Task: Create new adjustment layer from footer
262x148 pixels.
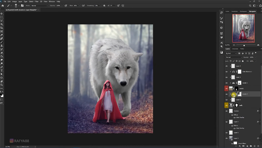Action: pyautogui.click(x=247, y=146)
